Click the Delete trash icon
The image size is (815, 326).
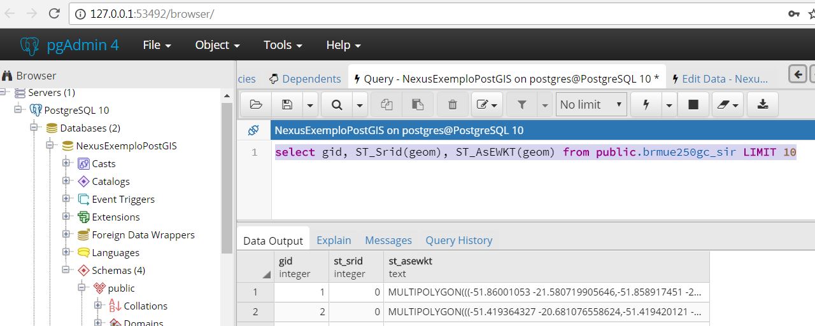coord(453,104)
